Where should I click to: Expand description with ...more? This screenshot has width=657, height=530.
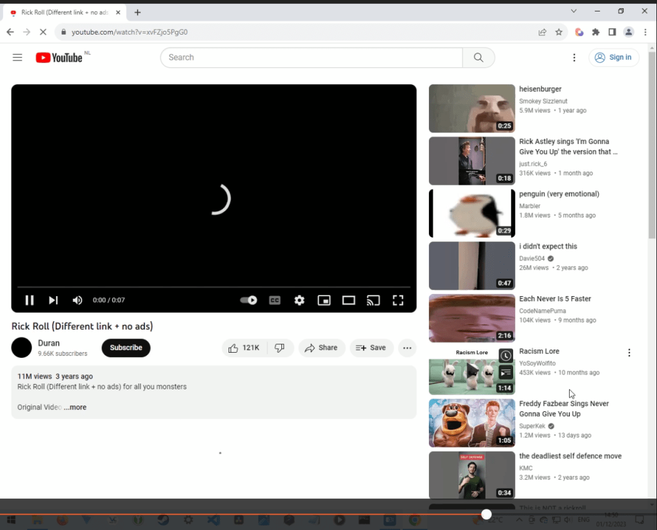click(x=75, y=407)
